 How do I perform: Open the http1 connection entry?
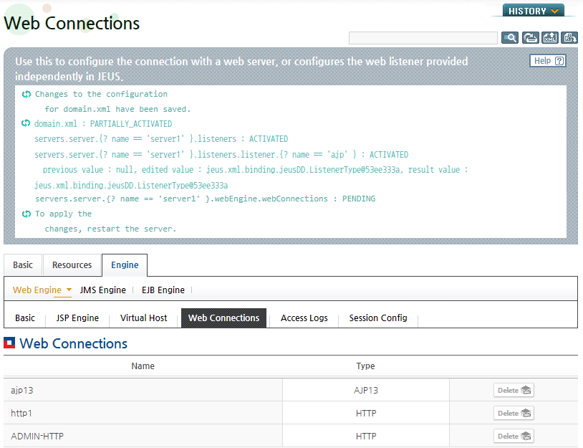click(21, 413)
